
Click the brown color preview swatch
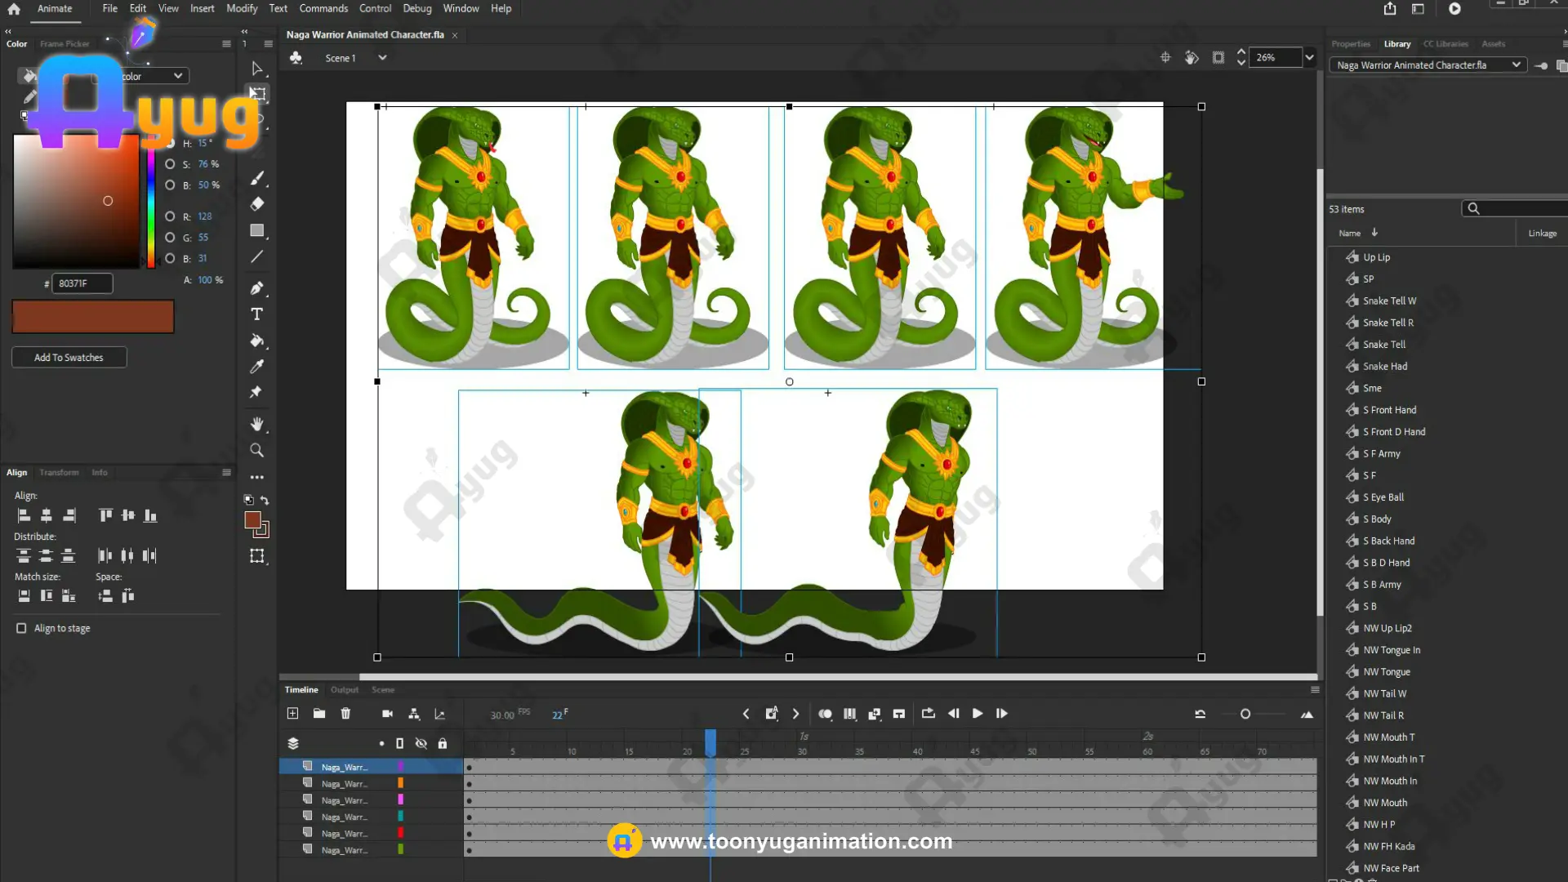(x=92, y=317)
